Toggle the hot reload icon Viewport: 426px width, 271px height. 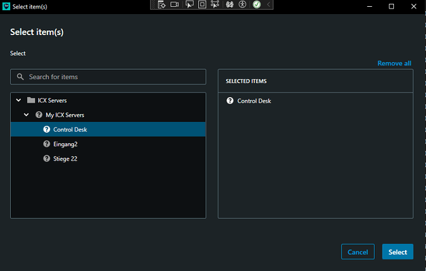click(230, 5)
